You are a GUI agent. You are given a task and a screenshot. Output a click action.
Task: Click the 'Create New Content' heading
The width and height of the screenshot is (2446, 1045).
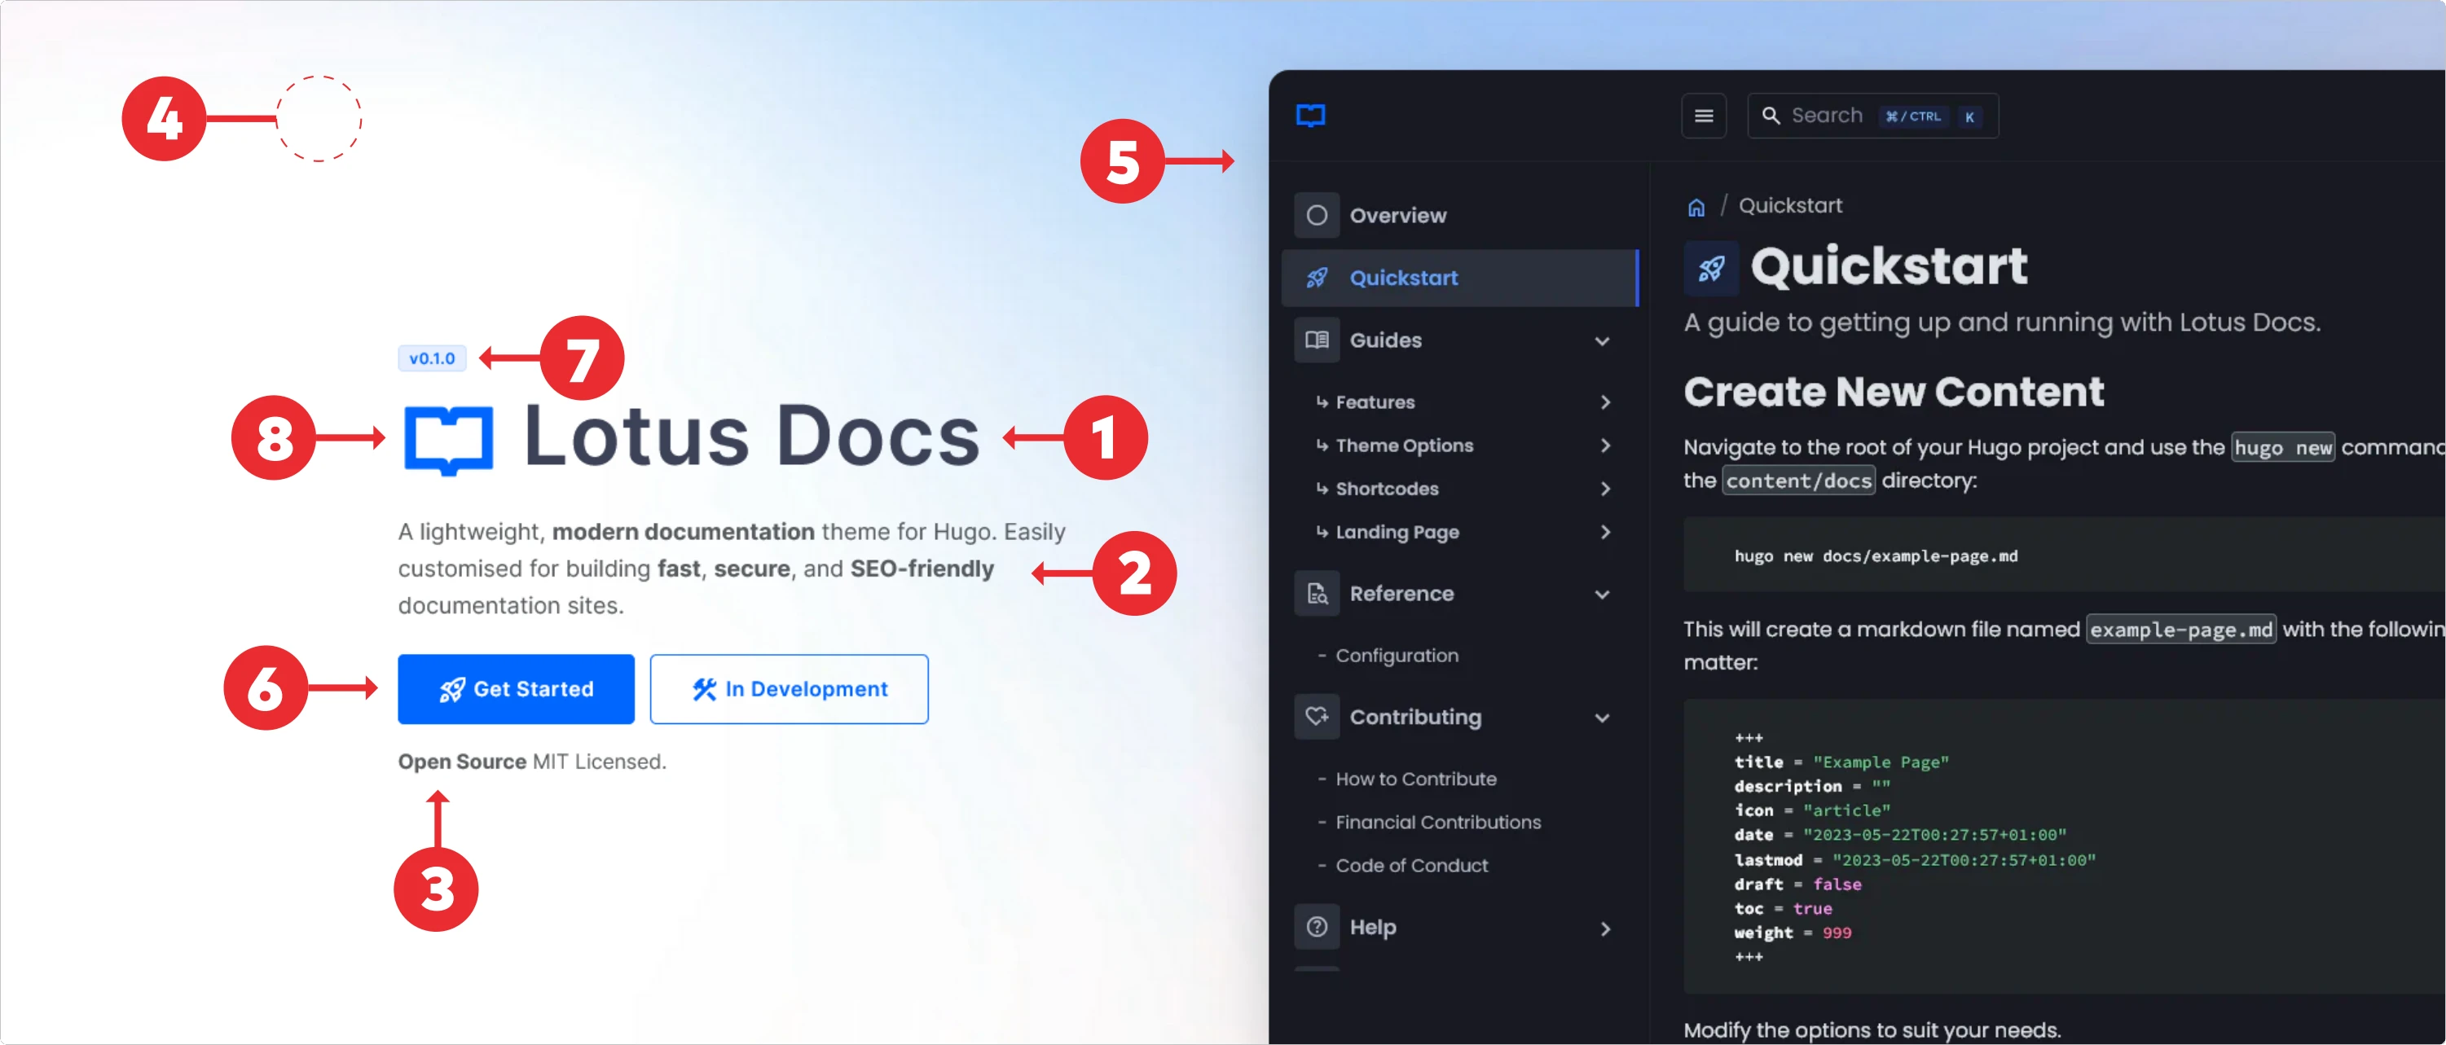point(1894,392)
